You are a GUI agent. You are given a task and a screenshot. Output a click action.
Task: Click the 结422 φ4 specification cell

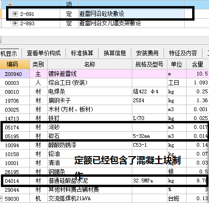[150, 91]
